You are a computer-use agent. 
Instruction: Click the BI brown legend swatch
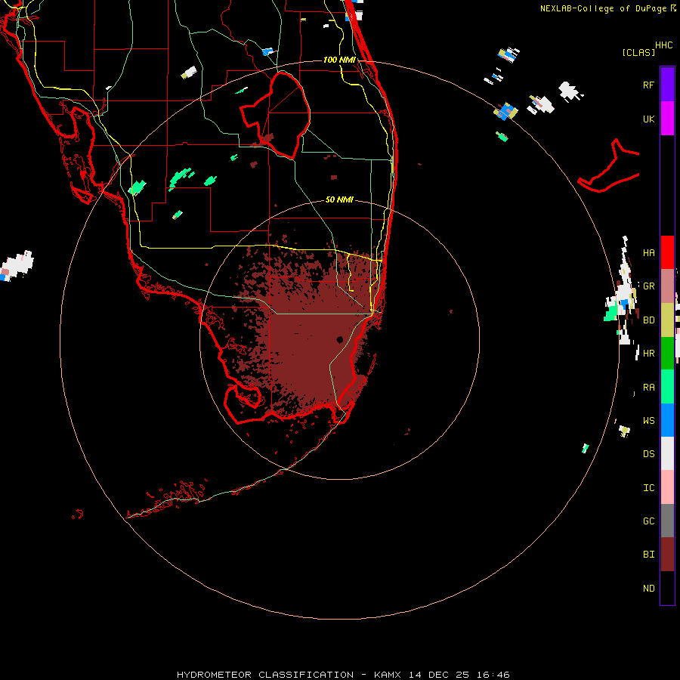pos(667,555)
